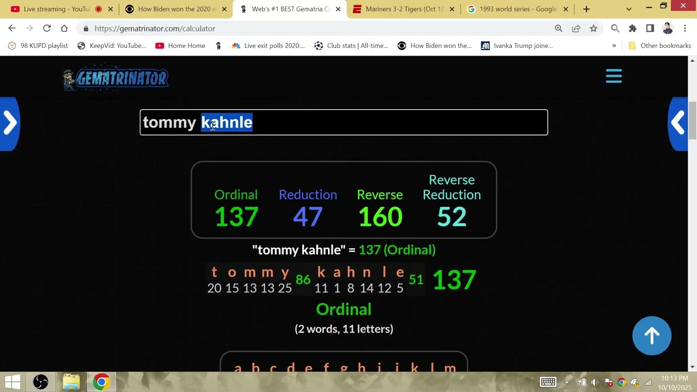The width and height of the screenshot is (697, 392).
Task: Expand the left blue side panel arrow
Action: click(10, 124)
